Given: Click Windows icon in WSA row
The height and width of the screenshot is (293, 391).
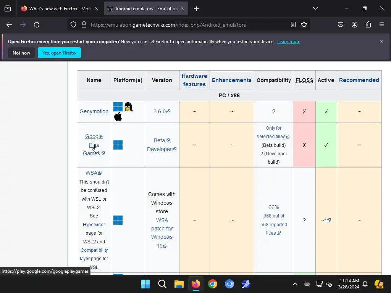Looking at the screenshot, I should click(118, 220).
